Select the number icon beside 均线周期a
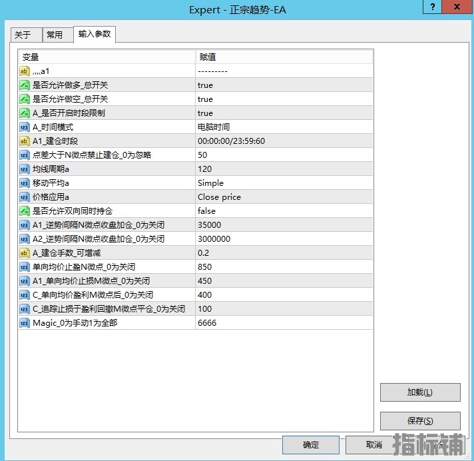The width and height of the screenshot is (474, 461). click(x=25, y=169)
